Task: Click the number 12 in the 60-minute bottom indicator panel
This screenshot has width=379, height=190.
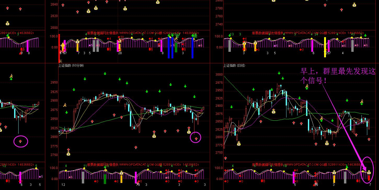Action: tap(63, 185)
